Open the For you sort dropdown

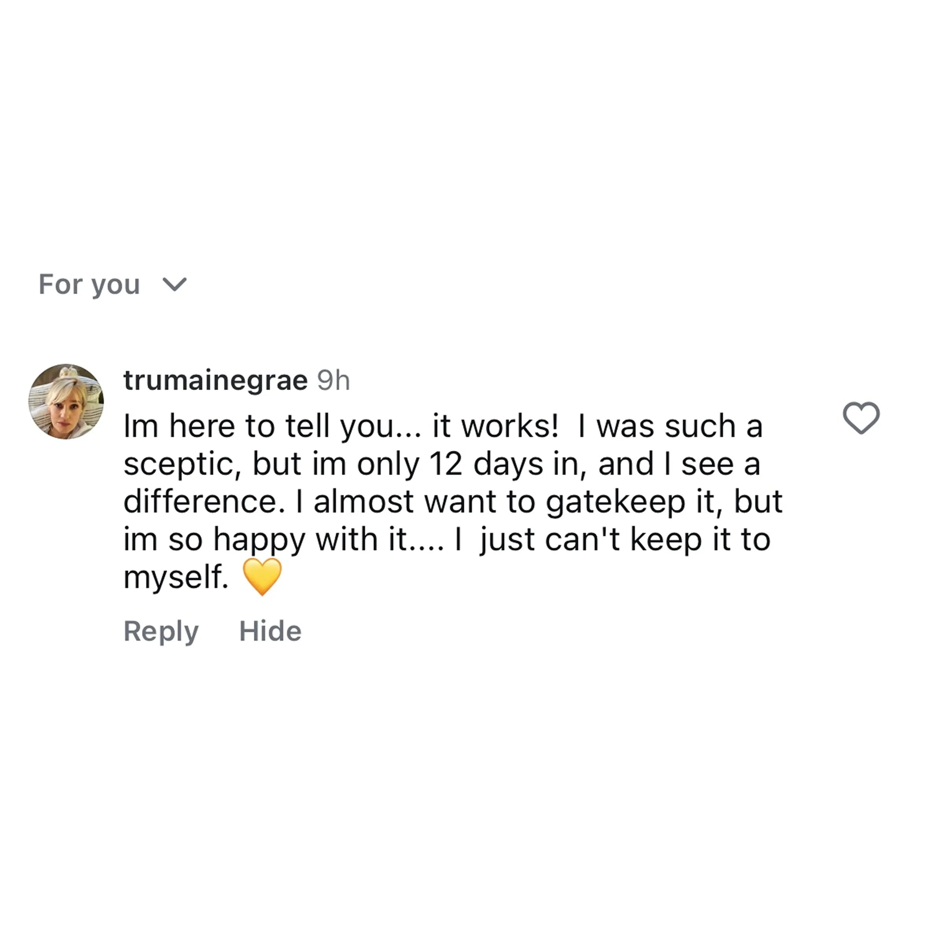(89, 284)
